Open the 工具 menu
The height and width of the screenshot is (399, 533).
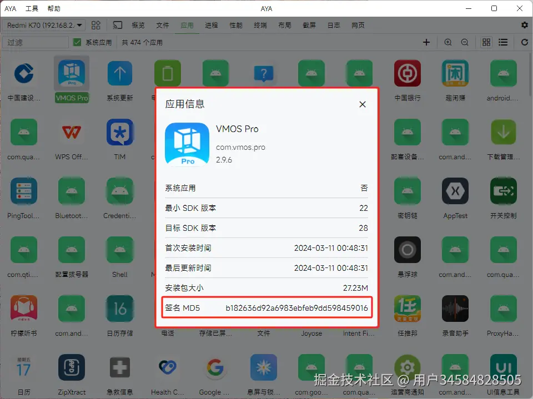[x=32, y=8]
